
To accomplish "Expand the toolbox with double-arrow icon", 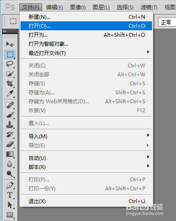I will 5,32.
